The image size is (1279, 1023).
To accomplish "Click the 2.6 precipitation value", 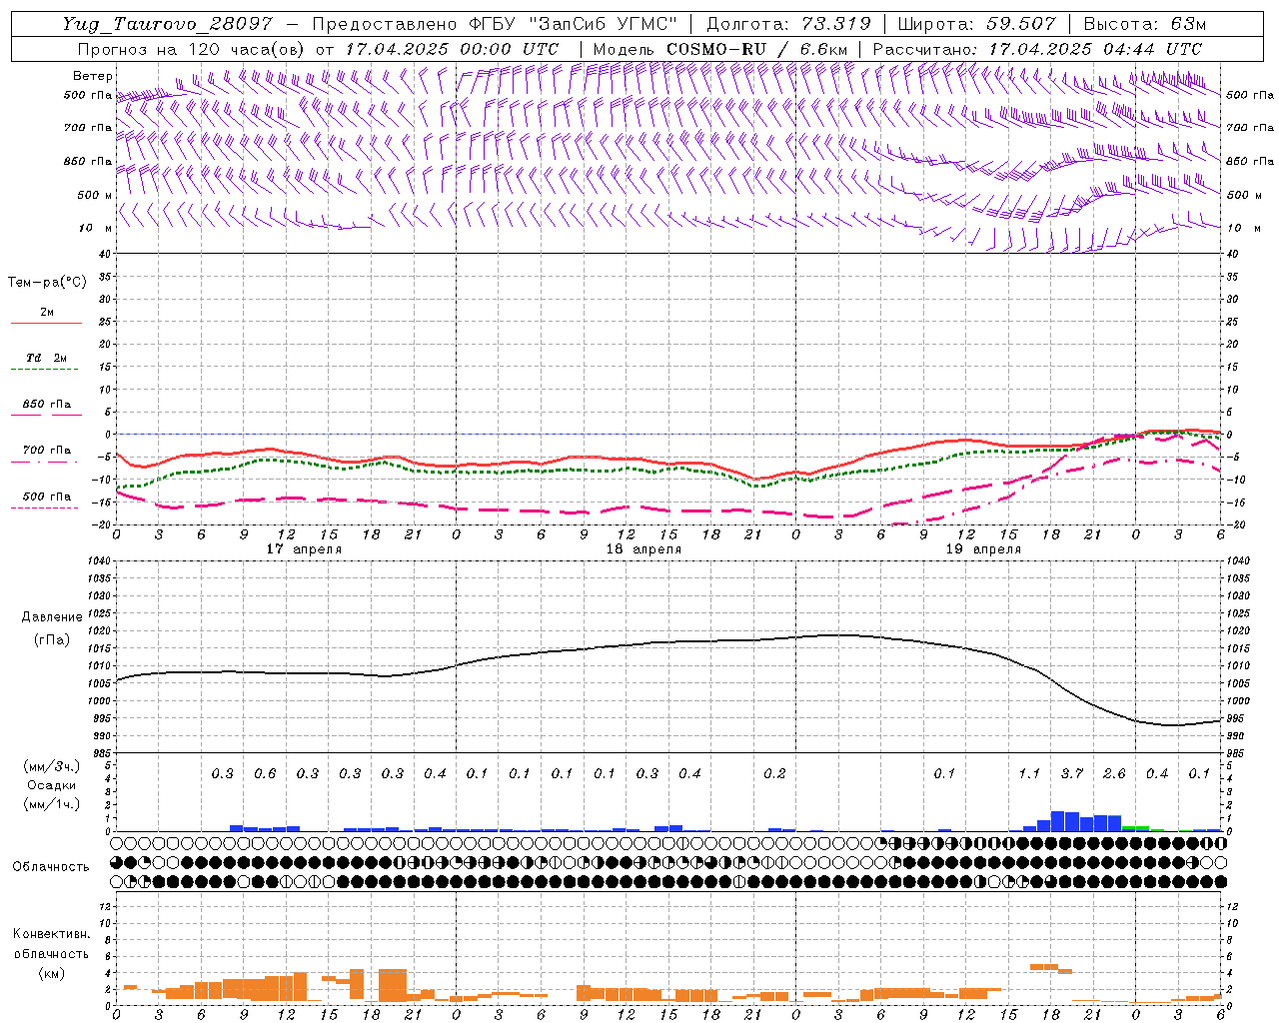I will coord(1114,773).
